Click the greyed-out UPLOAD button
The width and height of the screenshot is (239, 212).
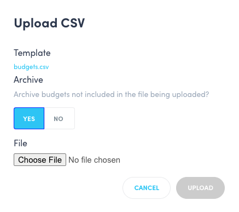click(x=200, y=188)
